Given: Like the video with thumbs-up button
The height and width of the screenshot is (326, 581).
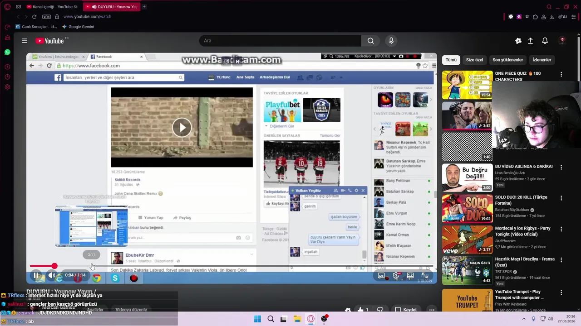Looking at the screenshot, I should (x=363, y=310).
